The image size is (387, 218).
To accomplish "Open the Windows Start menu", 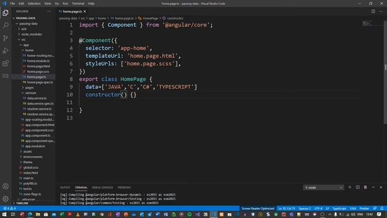I will tap(4, 214).
